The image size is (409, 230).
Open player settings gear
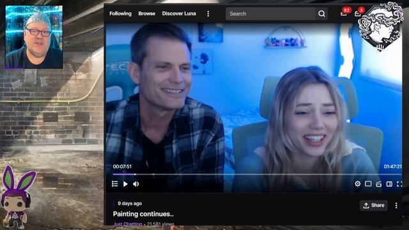click(x=358, y=184)
